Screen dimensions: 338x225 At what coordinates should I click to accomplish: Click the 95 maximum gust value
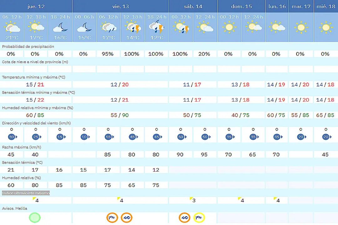(x=204, y=154)
